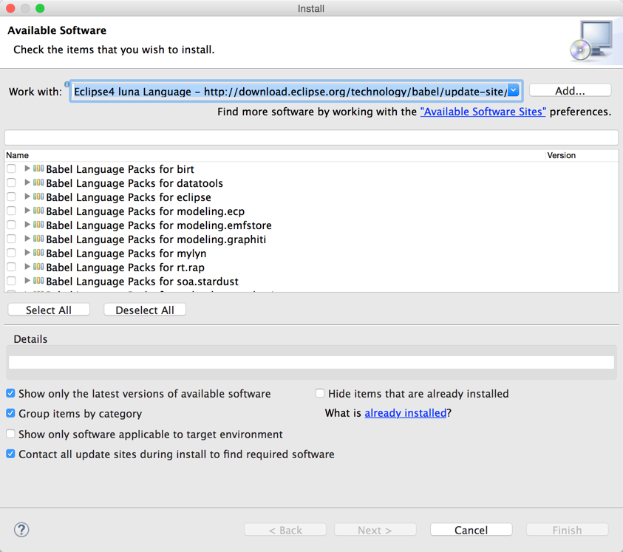The width and height of the screenshot is (623, 552).
Task: Click the category icon beside datatools language packs
Action: tap(38, 183)
